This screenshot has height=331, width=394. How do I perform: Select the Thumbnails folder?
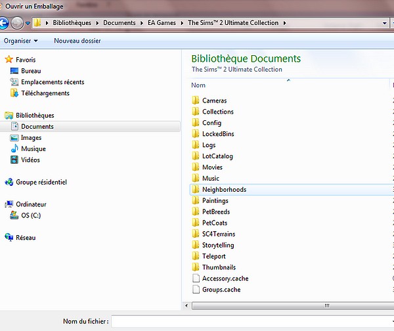point(214,267)
